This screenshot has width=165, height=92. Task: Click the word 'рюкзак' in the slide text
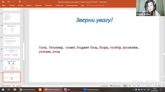[45, 52]
